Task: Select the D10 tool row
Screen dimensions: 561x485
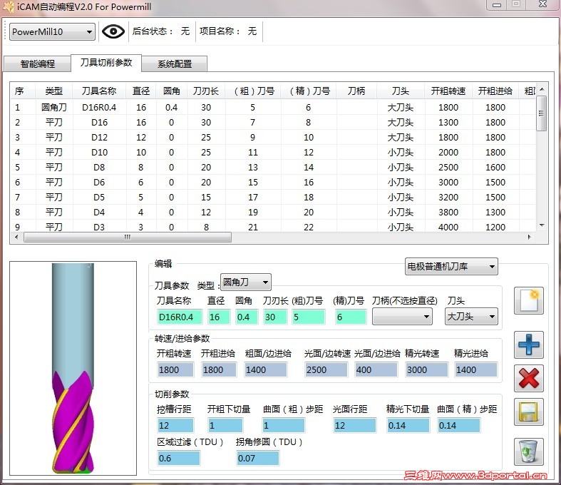Action: point(272,153)
